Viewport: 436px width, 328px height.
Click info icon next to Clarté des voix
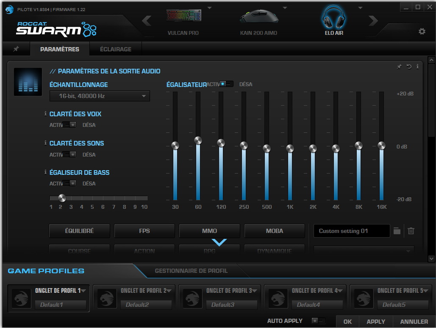pos(46,114)
